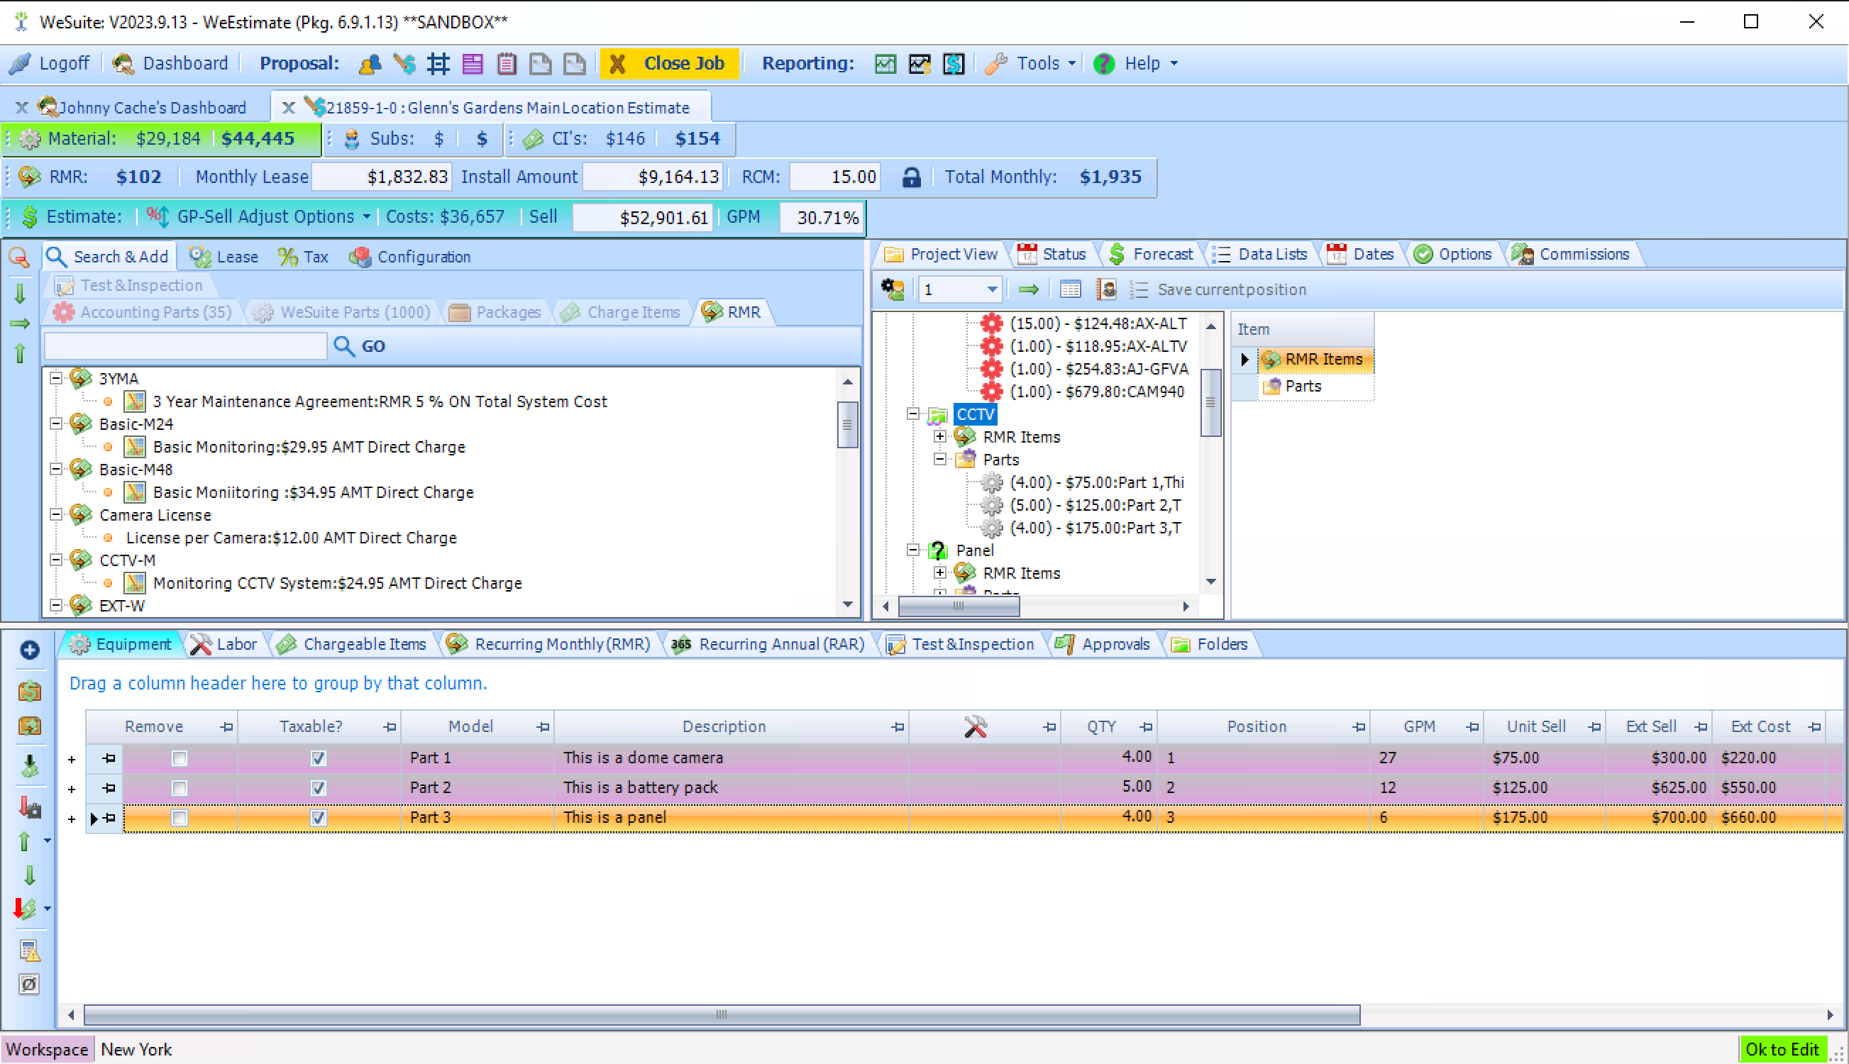This screenshot has width=1849, height=1064.
Task: Open the Tax tab
Action: click(303, 257)
